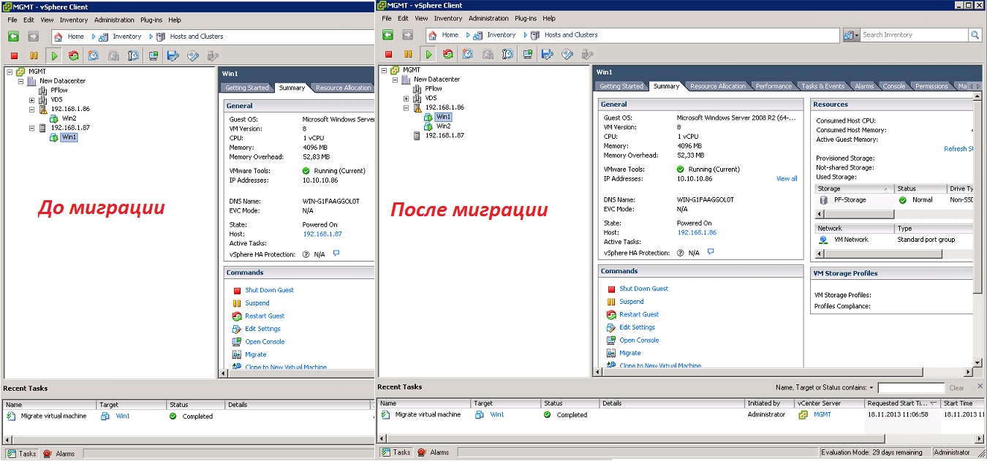Click Suspend pause icon in left window toolbar

[34, 56]
